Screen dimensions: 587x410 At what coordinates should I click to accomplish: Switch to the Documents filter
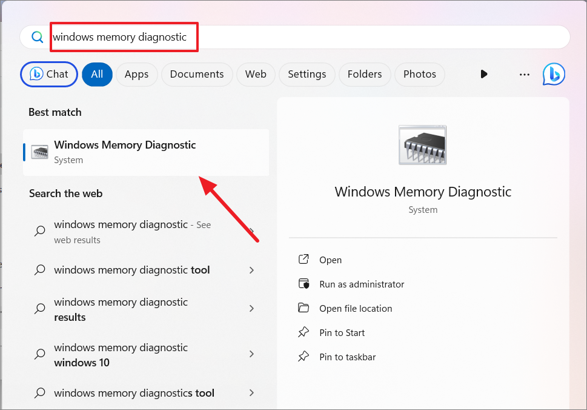pos(197,74)
